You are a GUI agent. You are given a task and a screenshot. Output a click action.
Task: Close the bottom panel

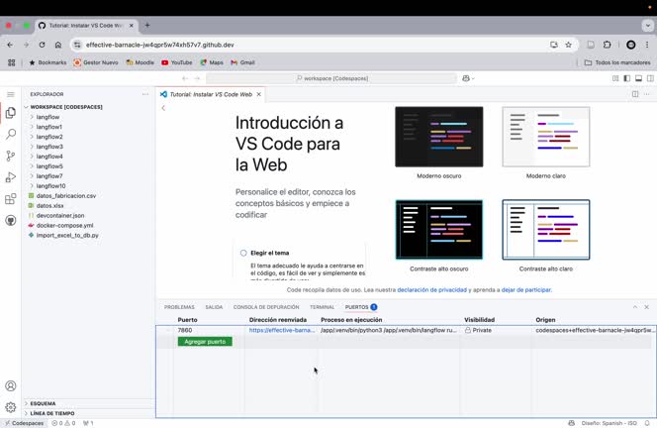(646, 307)
